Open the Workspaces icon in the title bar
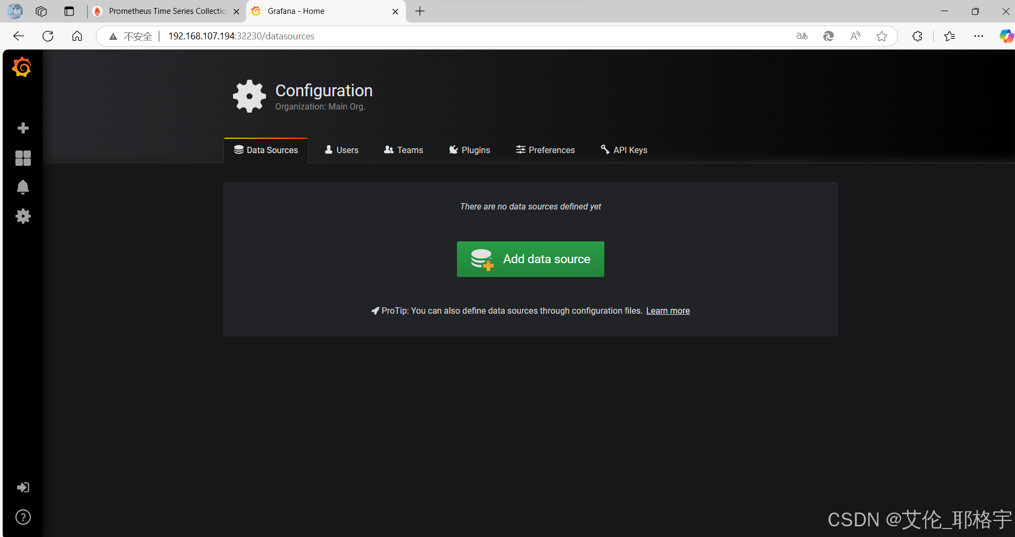Viewport: 1015px width, 537px height. pos(41,11)
